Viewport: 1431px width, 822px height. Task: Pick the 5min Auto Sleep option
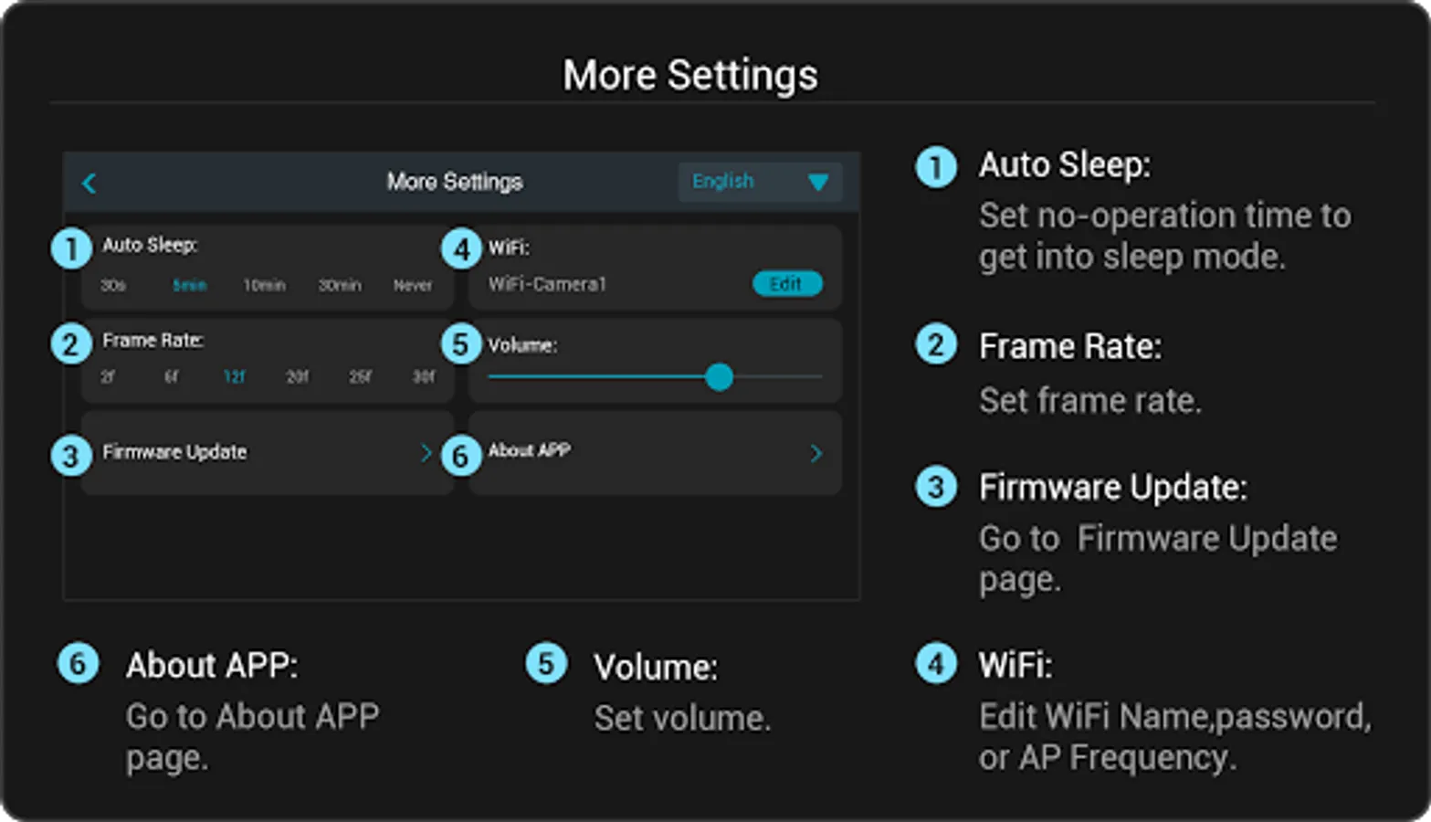[190, 286]
